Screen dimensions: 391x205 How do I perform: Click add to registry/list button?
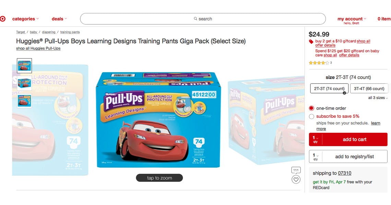tap(355, 156)
